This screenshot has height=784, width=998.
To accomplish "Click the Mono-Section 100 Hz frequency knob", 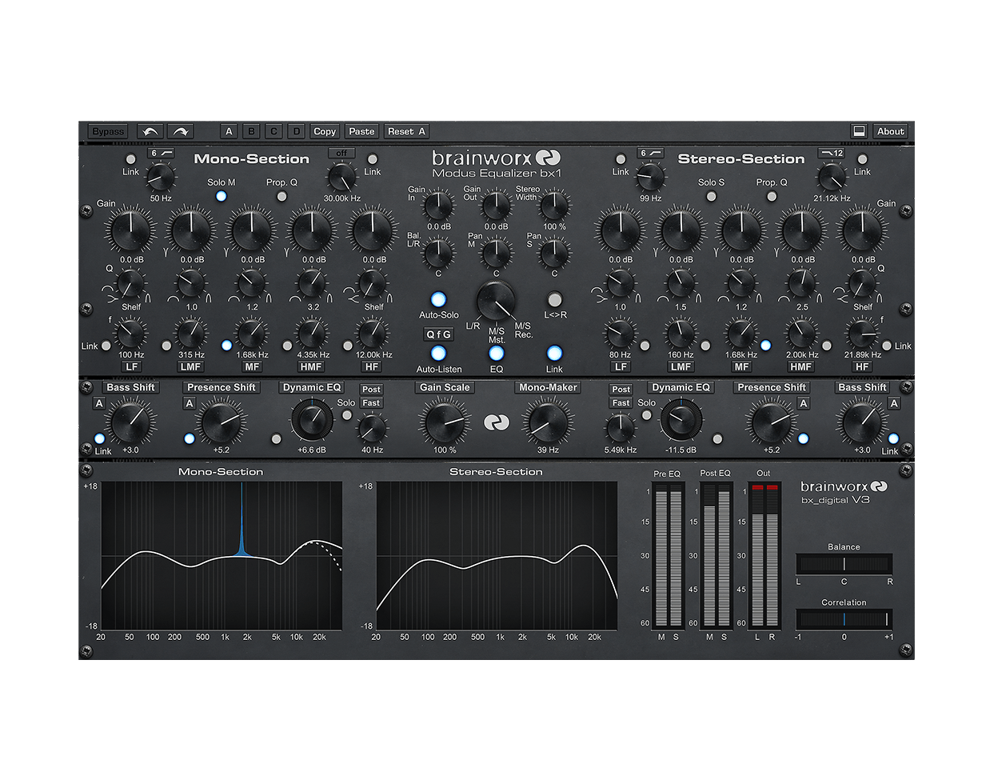I will (x=130, y=333).
